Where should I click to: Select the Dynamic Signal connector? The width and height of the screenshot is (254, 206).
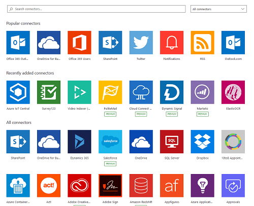coord(172,92)
